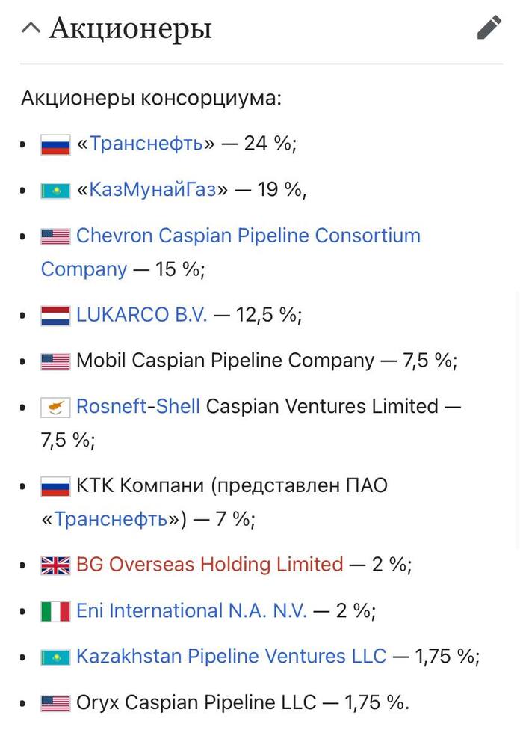Click the Russian flag beside Транснефть 24 %
Viewport: 523px width, 742px height.
click(x=55, y=144)
